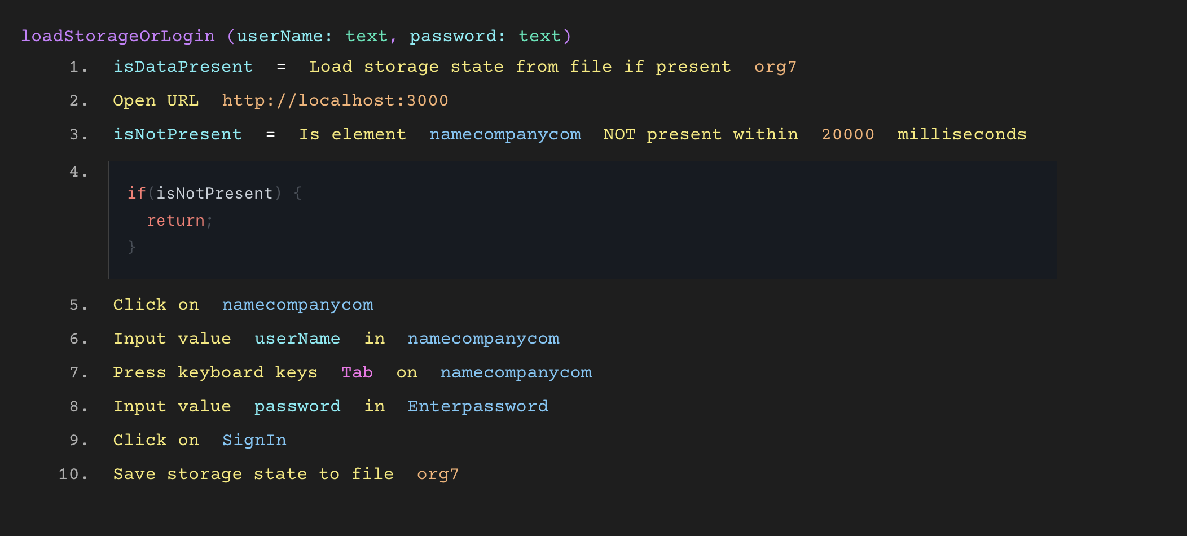Viewport: 1187px width, 536px height.
Task: Click the Tab key value in step 7
Action: coord(357,372)
